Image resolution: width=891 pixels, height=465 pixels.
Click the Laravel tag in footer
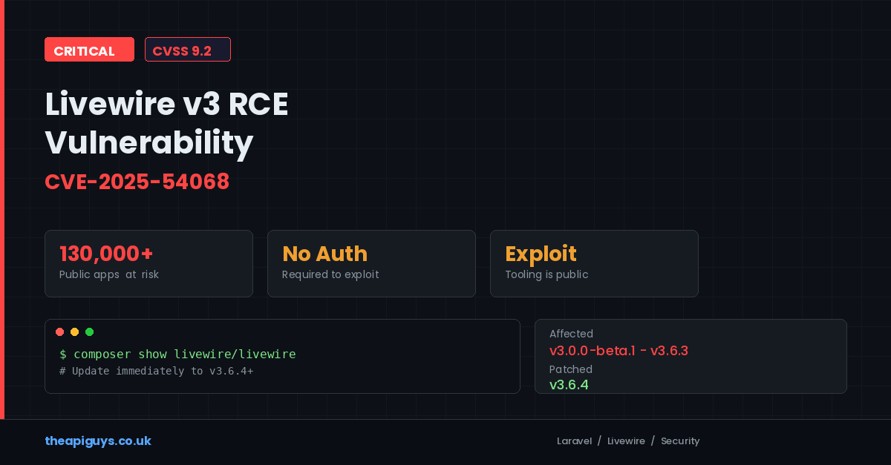(x=574, y=441)
